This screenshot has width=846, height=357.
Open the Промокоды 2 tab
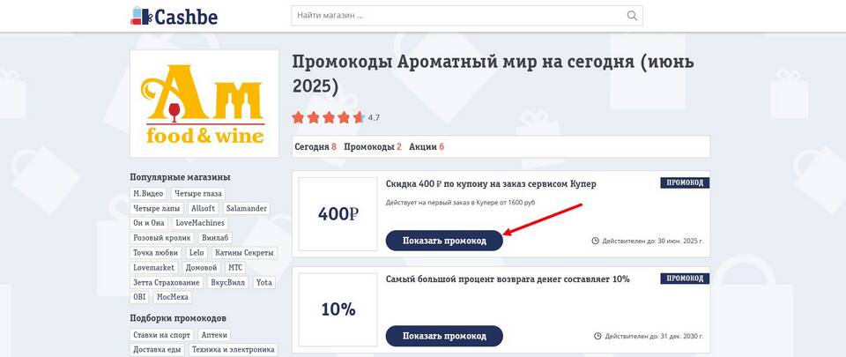(x=373, y=146)
